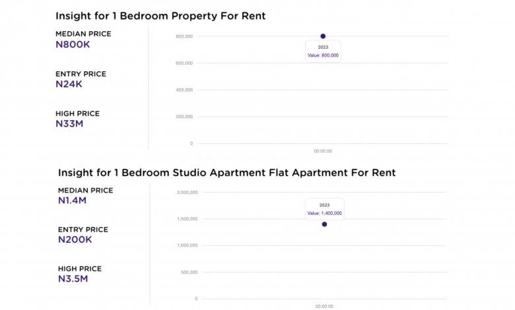Click the N24K entry price value
Viewport: 515px width, 310px height.
click(x=70, y=84)
